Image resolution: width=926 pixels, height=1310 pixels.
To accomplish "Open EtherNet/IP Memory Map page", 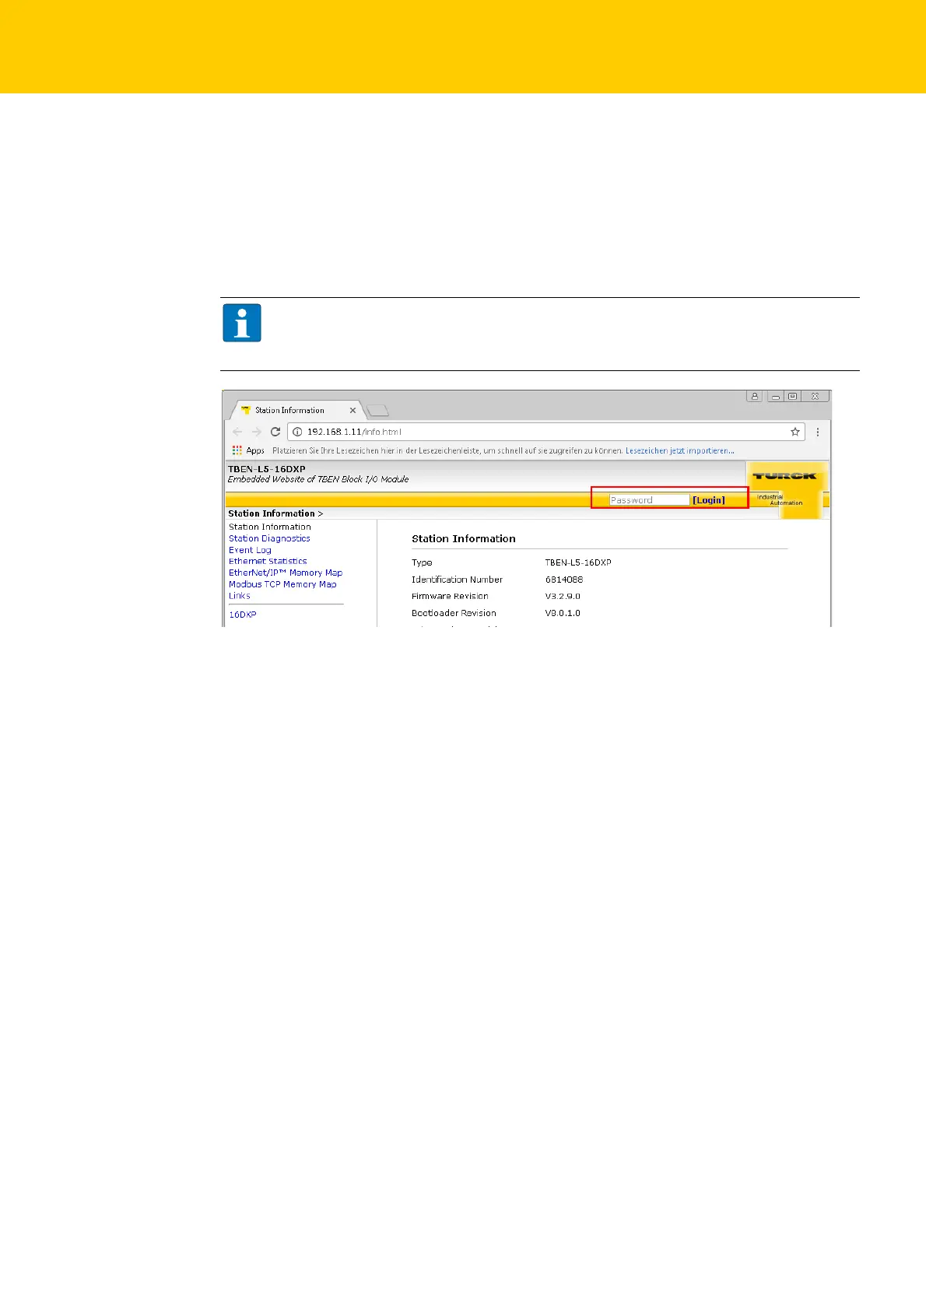I will pyautogui.click(x=286, y=573).
